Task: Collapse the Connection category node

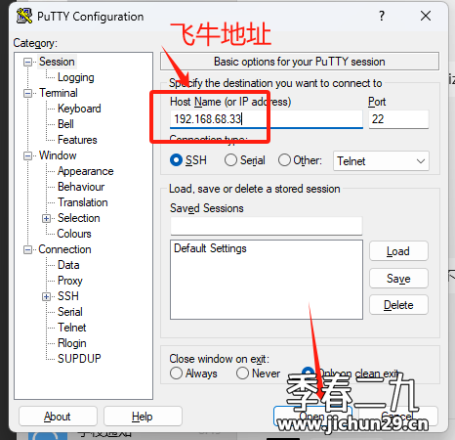Action: (x=28, y=249)
